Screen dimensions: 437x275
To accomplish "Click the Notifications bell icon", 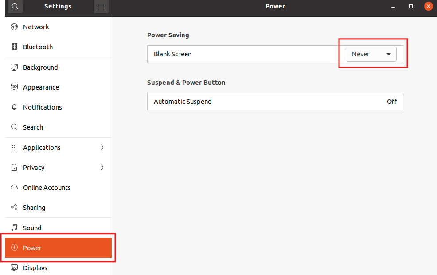I will click(14, 107).
